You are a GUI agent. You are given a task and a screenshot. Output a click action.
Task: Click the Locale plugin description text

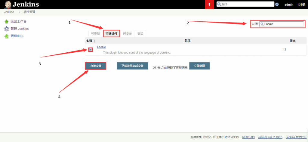click(x=137, y=53)
